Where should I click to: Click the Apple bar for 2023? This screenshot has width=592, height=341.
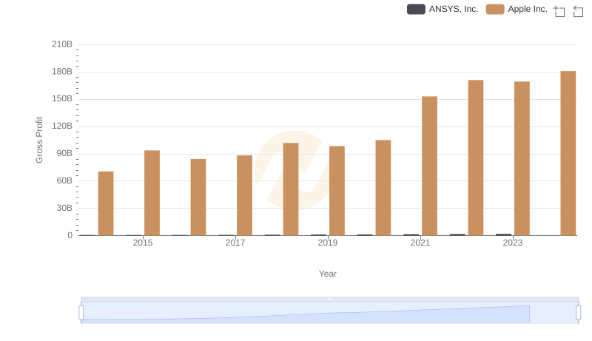(x=522, y=158)
